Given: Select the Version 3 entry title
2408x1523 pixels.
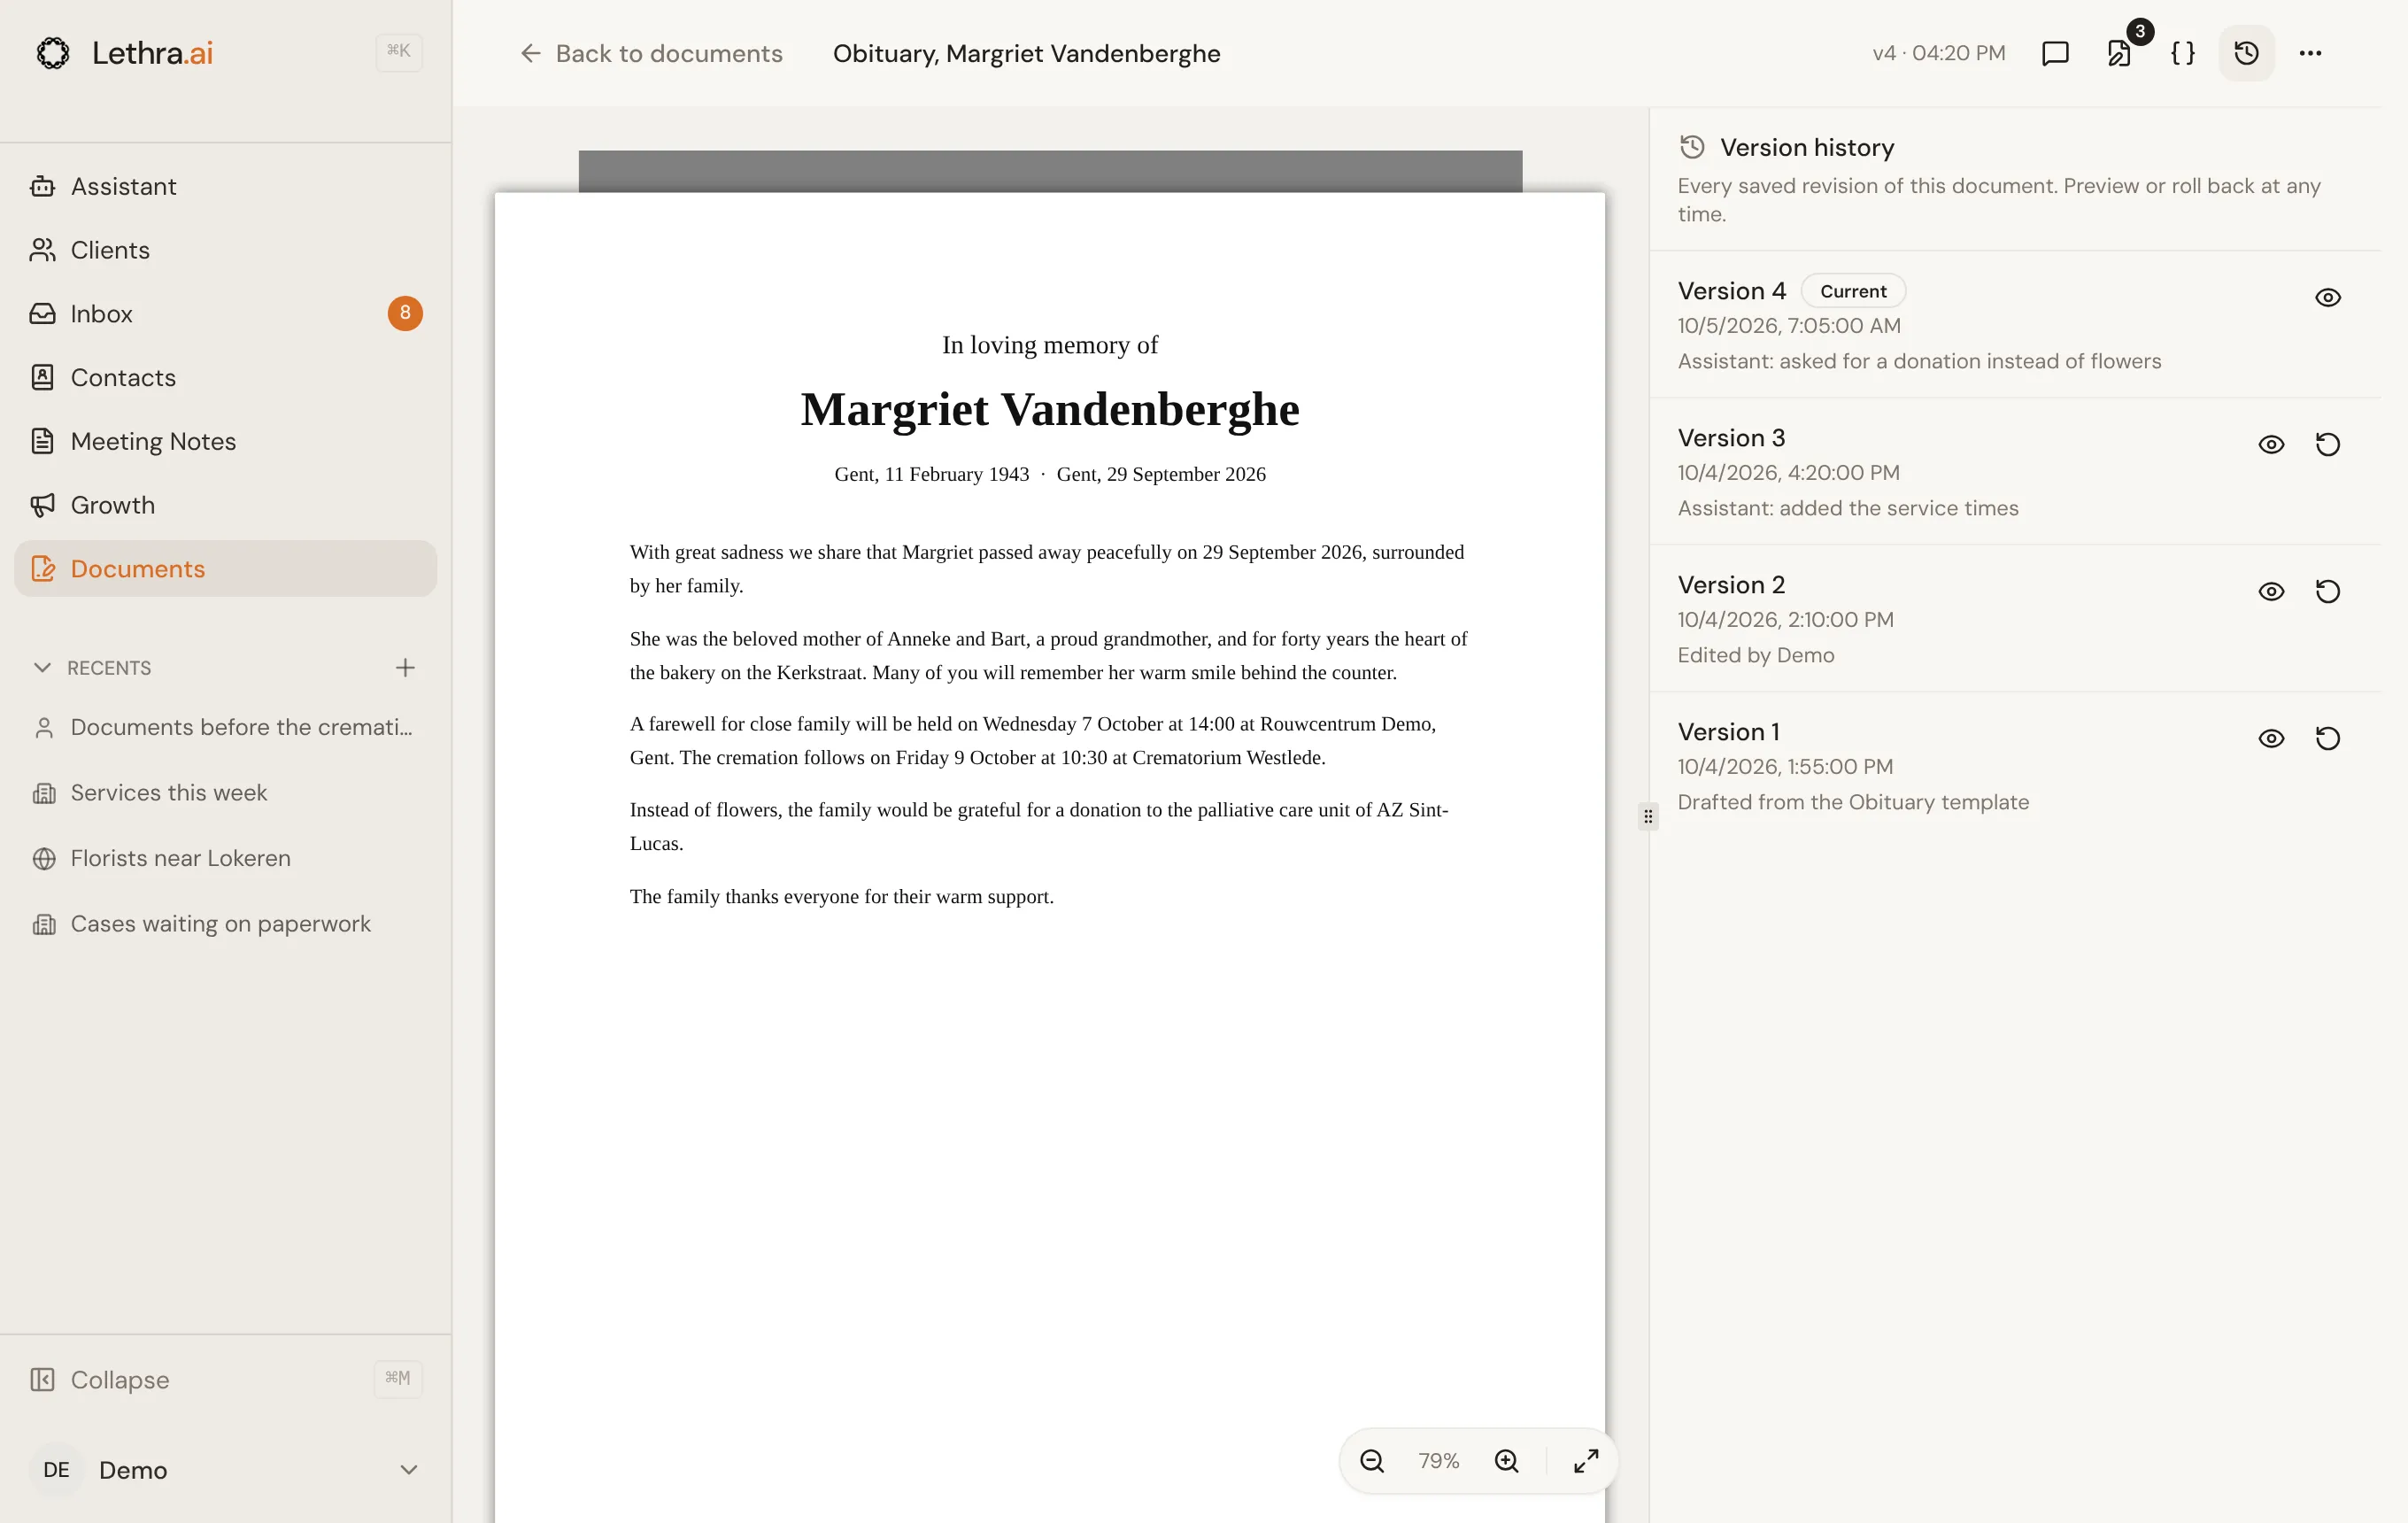Looking at the screenshot, I should point(1731,438).
